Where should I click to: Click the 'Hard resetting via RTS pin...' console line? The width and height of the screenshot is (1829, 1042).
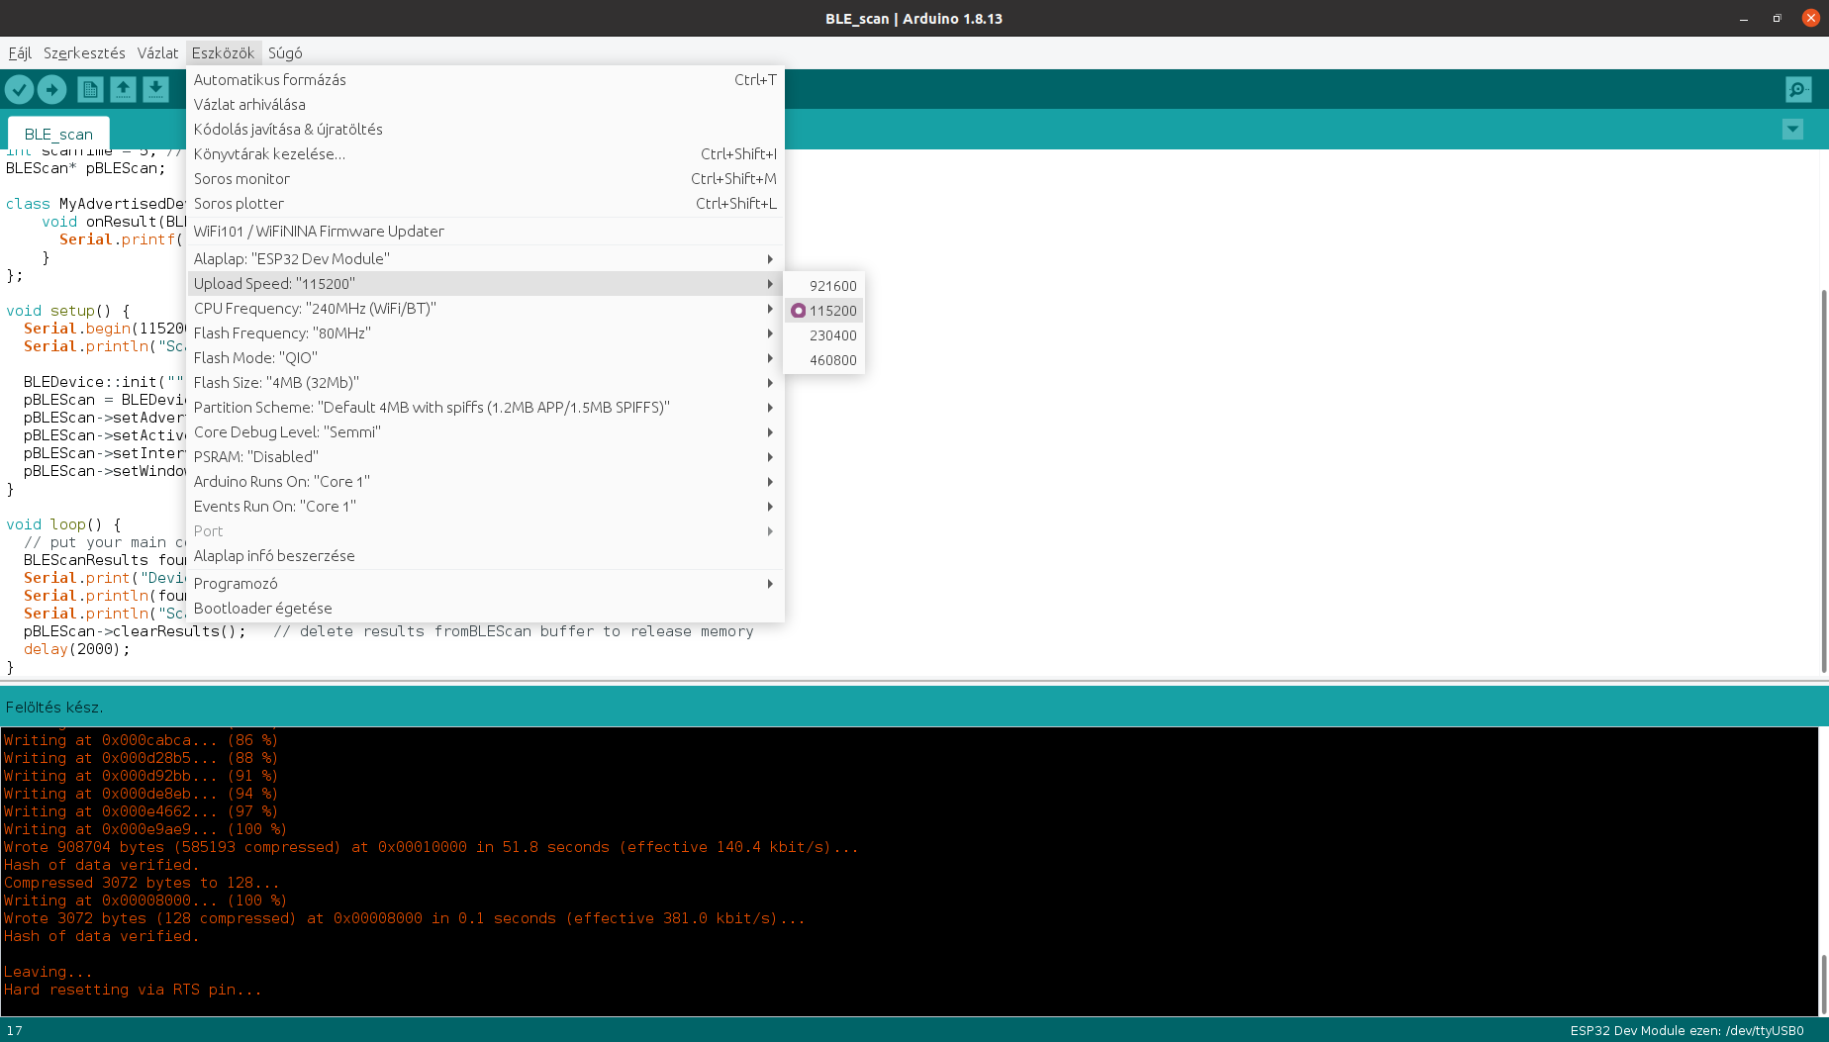pos(133,990)
